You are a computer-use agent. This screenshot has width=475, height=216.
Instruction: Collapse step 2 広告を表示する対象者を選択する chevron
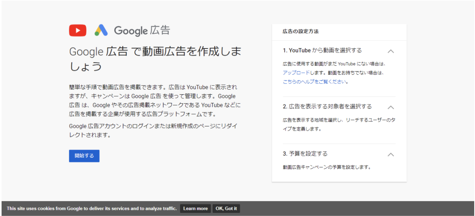coord(391,107)
